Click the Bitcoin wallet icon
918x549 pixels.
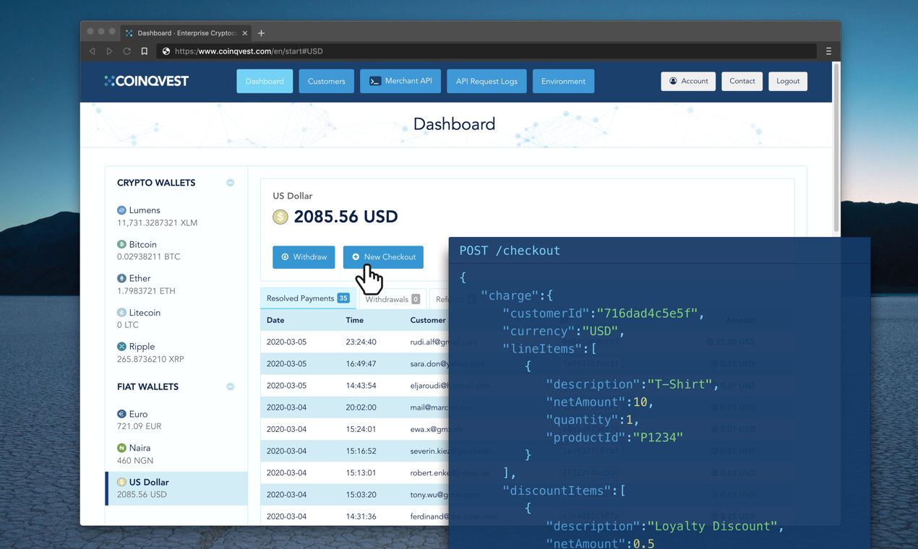click(x=121, y=244)
